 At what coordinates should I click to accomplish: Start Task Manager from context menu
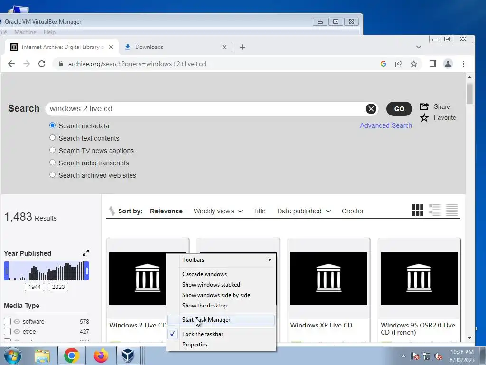(221, 320)
